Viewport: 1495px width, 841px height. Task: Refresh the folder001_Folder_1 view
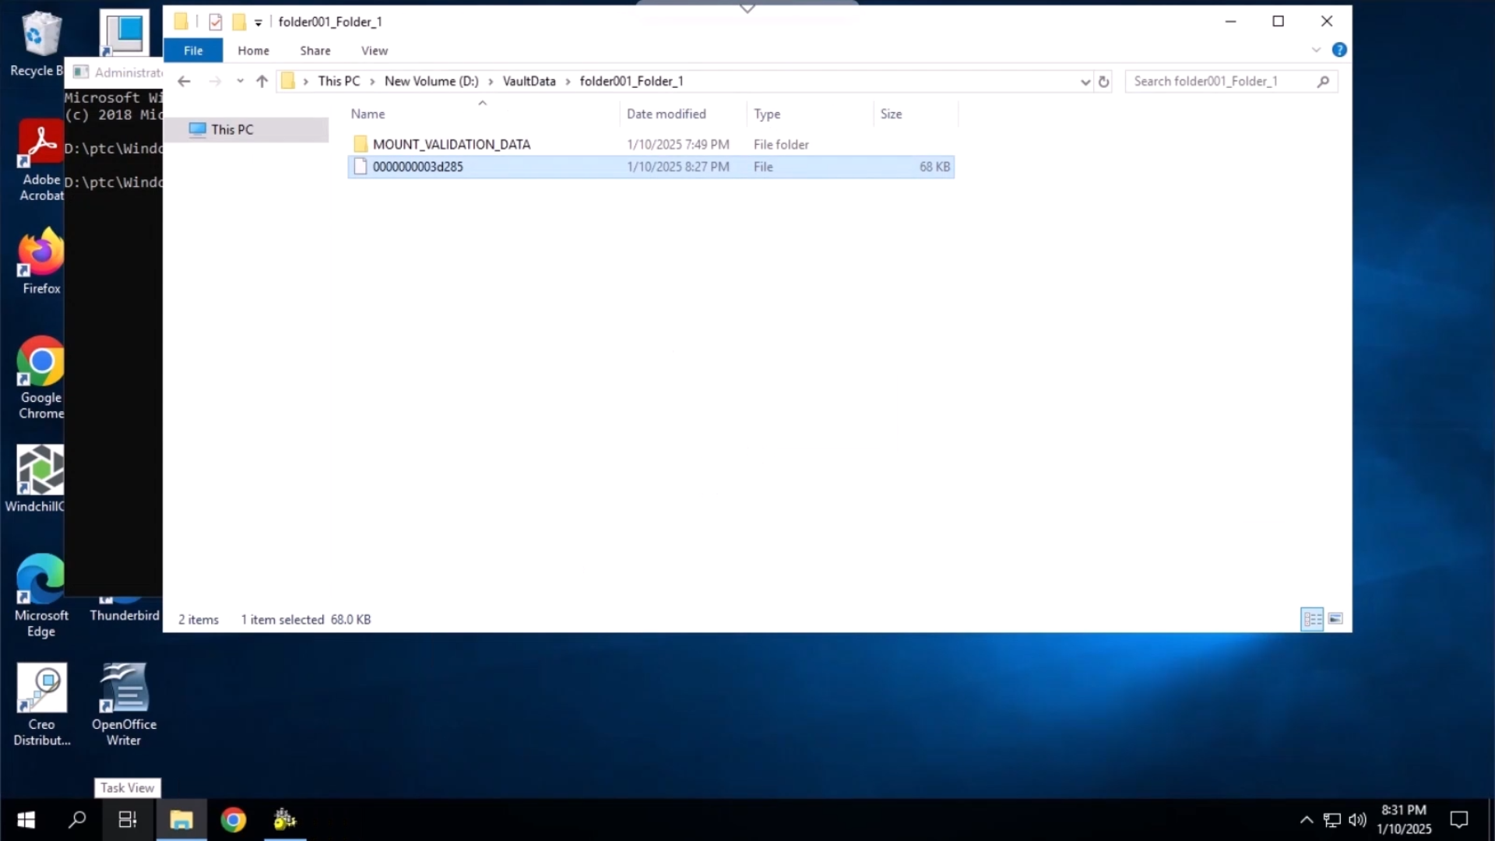point(1104,81)
